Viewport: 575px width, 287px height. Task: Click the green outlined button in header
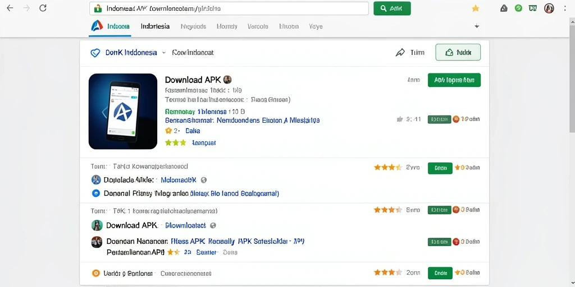coord(458,52)
